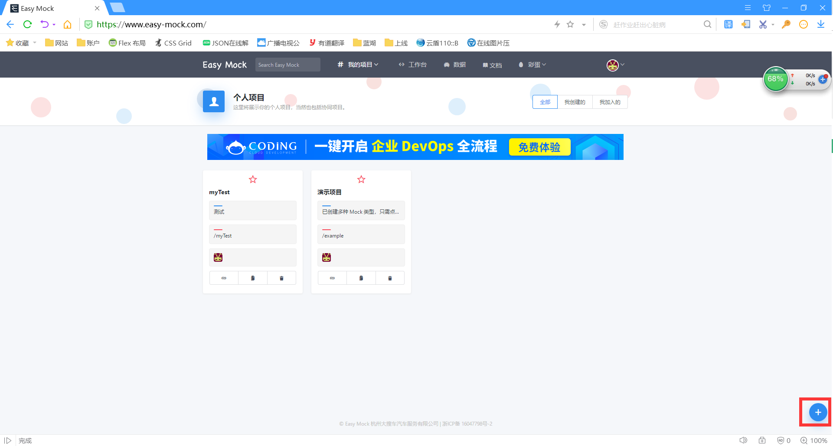Screen dimensions: 833x446
Task: Copy the project link for myTest
Action: point(223,278)
